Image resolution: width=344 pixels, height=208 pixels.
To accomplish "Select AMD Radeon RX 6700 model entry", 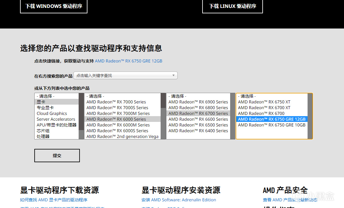I will click(x=272, y=113).
